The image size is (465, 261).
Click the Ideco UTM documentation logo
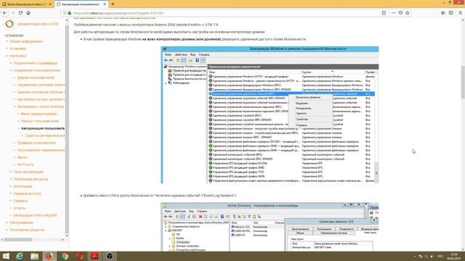tap(9, 24)
